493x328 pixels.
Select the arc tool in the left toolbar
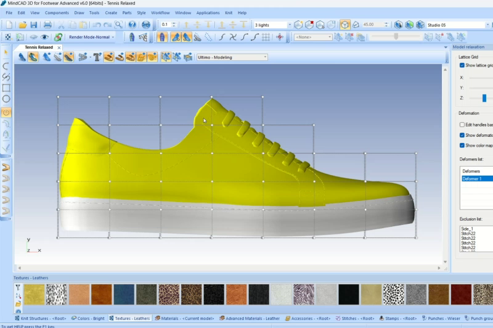[x=6, y=66]
